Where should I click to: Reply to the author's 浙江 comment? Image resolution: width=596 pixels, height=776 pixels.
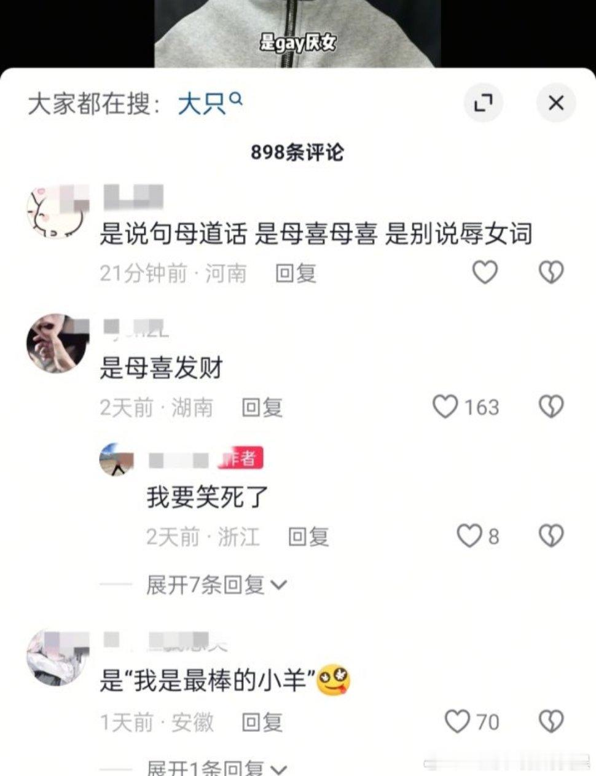[308, 537]
